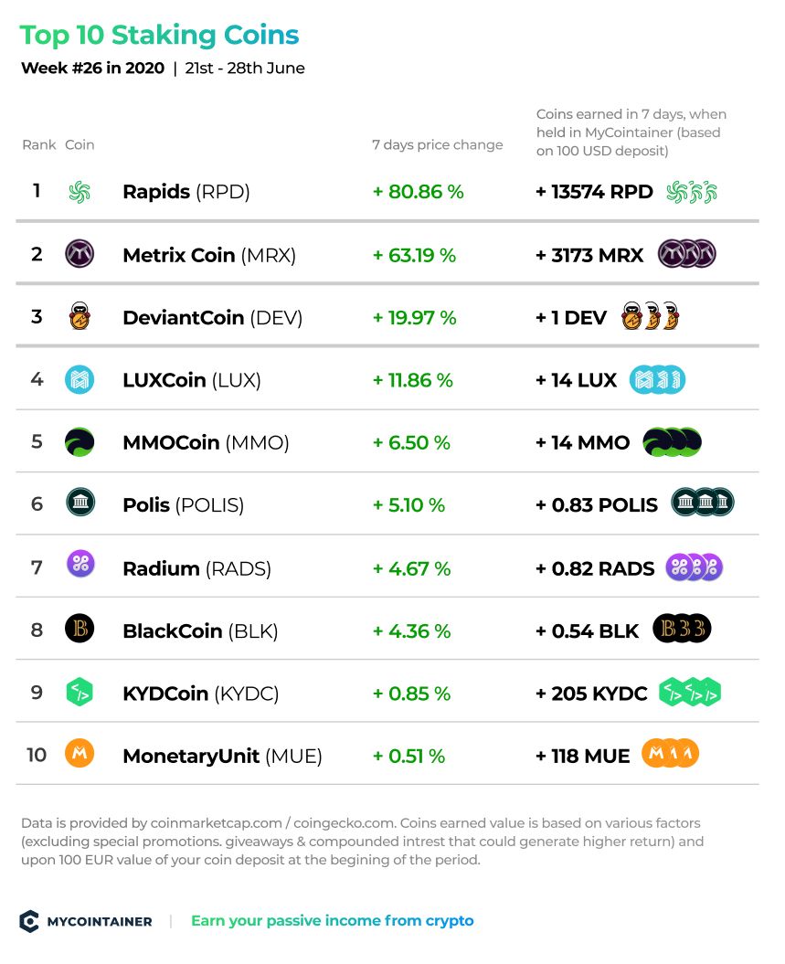Click the '+ 13574 RPD' earned value
This screenshot has height=964, width=785.
594,192
